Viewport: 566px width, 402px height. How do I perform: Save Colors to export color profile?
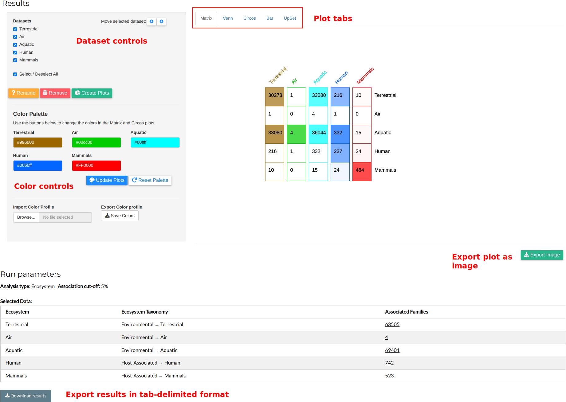[x=120, y=216]
